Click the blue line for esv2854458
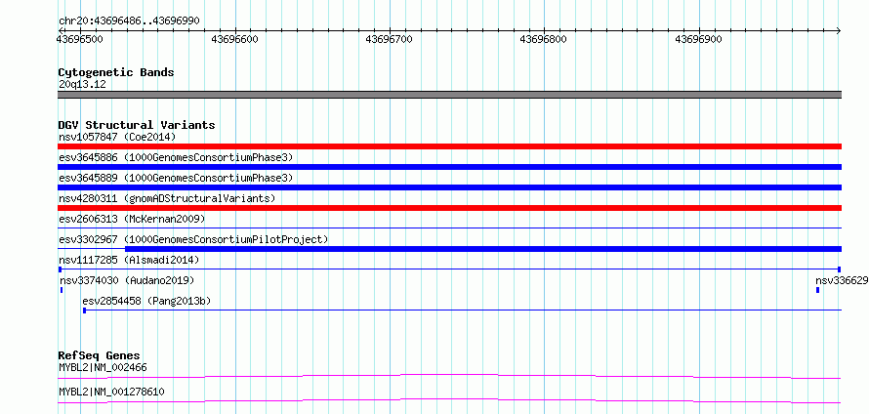This screenshot has height=414, width=869. 462,310
